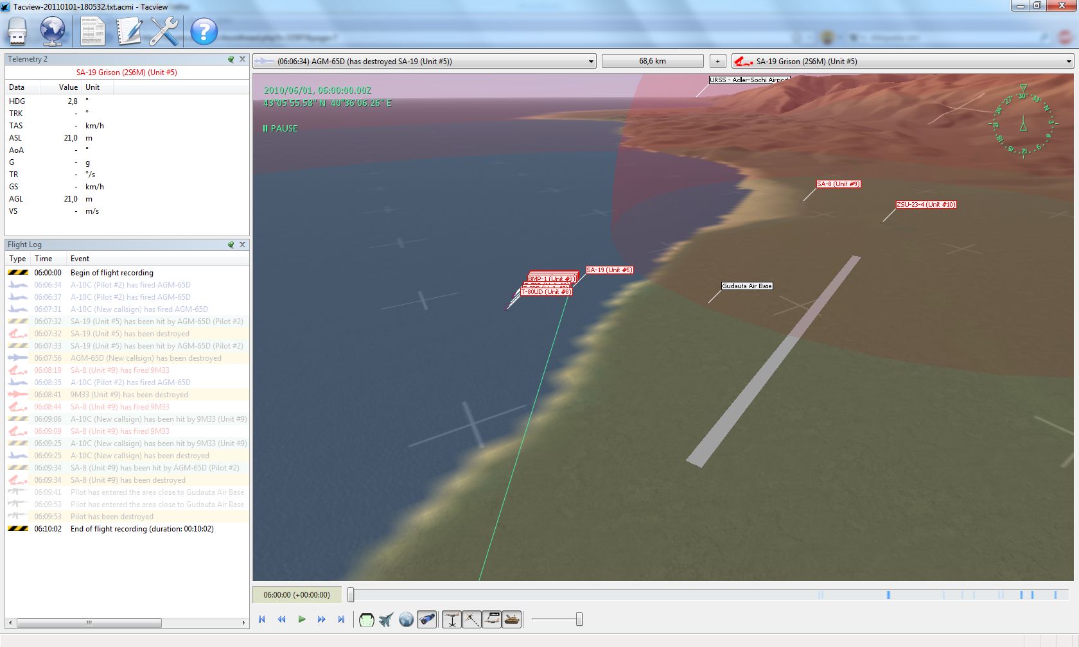Fast forward the playback

[321, 619]
